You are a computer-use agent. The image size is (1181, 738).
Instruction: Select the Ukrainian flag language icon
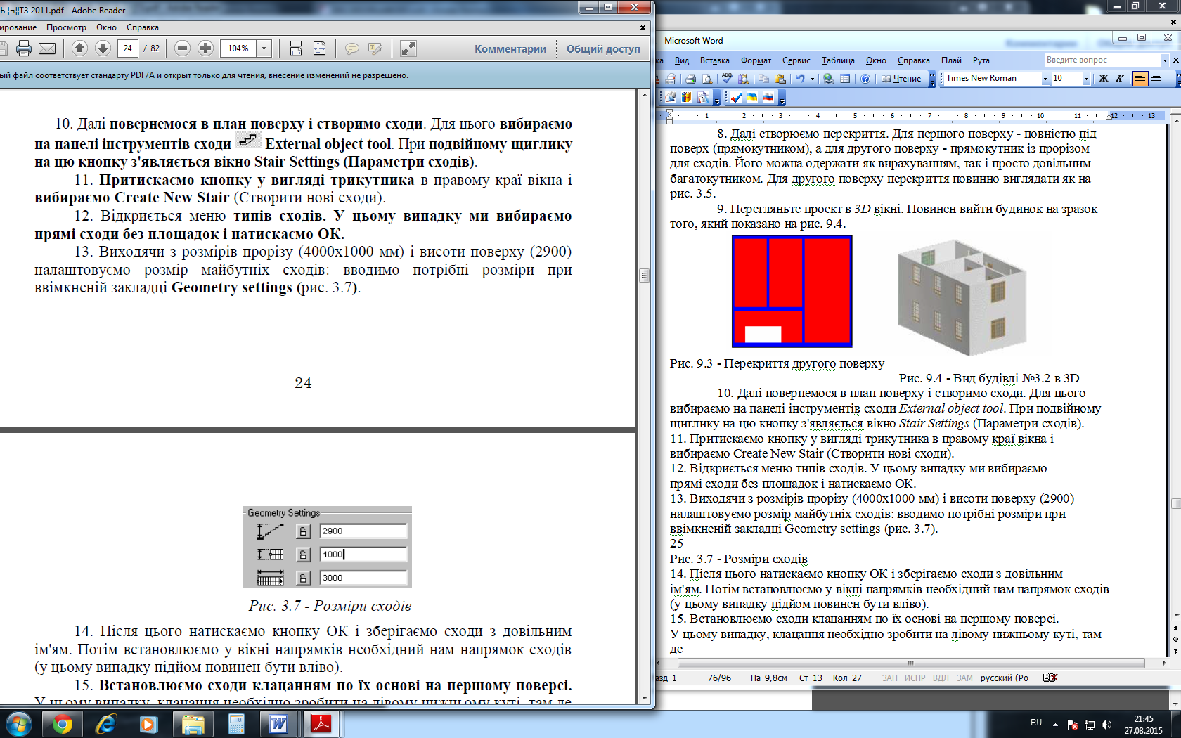coord(752,97)
